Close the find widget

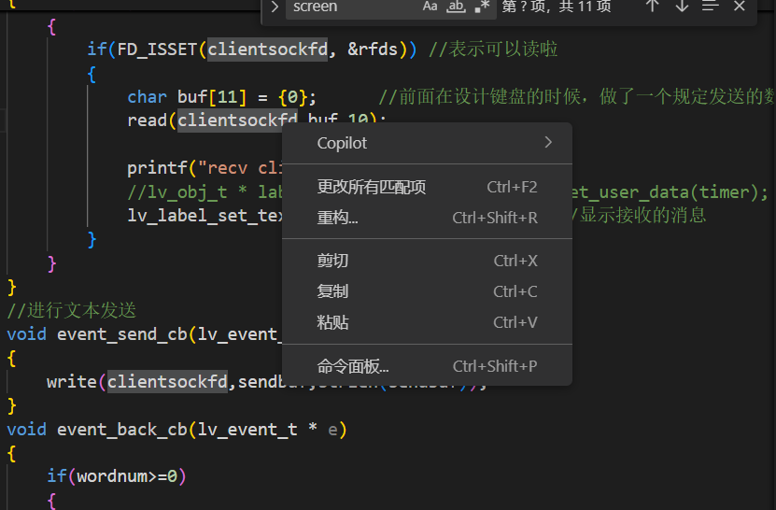click(x=740, y=6)
